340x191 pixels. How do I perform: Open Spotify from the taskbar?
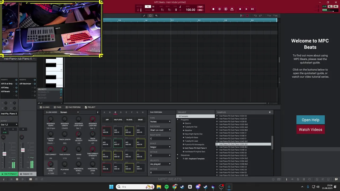[x=167, y=187]
